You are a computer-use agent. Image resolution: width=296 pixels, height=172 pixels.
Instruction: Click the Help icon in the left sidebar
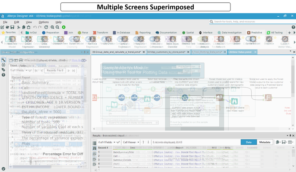4,75
